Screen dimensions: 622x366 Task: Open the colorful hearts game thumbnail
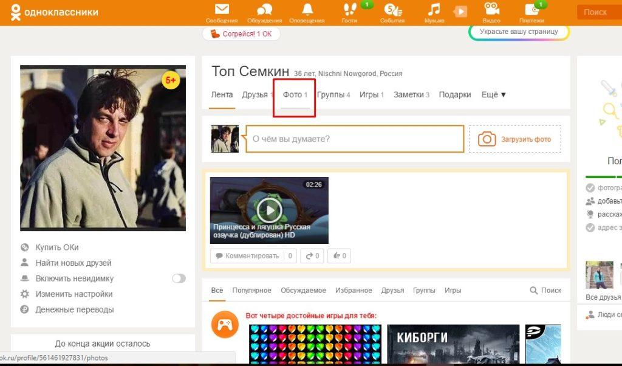click(x=315, y=344)
